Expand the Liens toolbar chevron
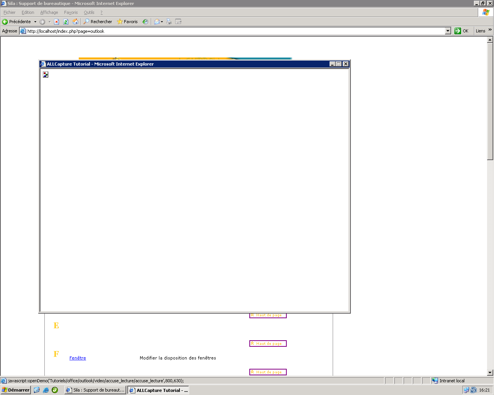 491,31
